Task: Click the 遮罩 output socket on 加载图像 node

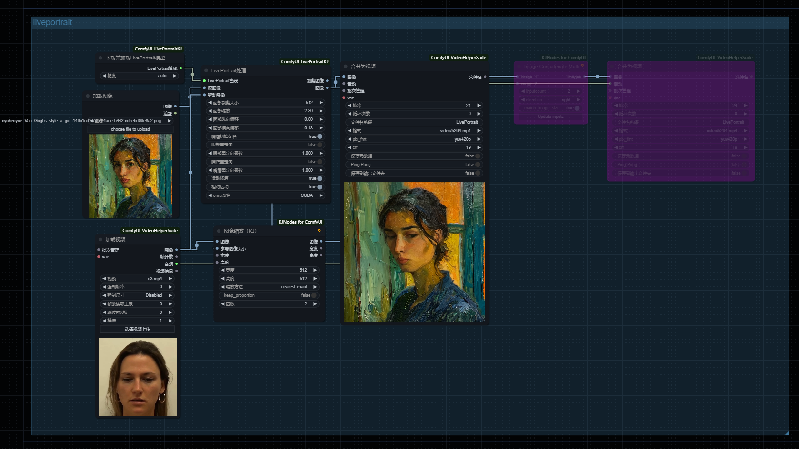Action: pyautogui.click(x=175, y=113)
